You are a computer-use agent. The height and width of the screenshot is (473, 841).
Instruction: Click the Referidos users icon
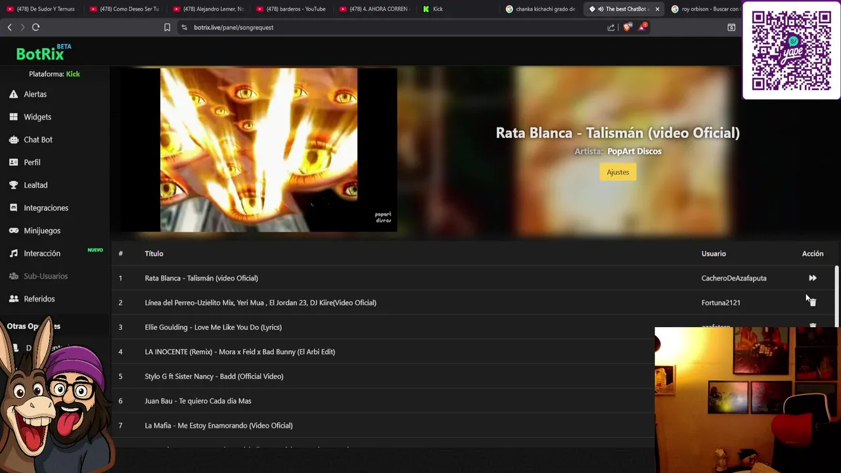click(13, 299)
